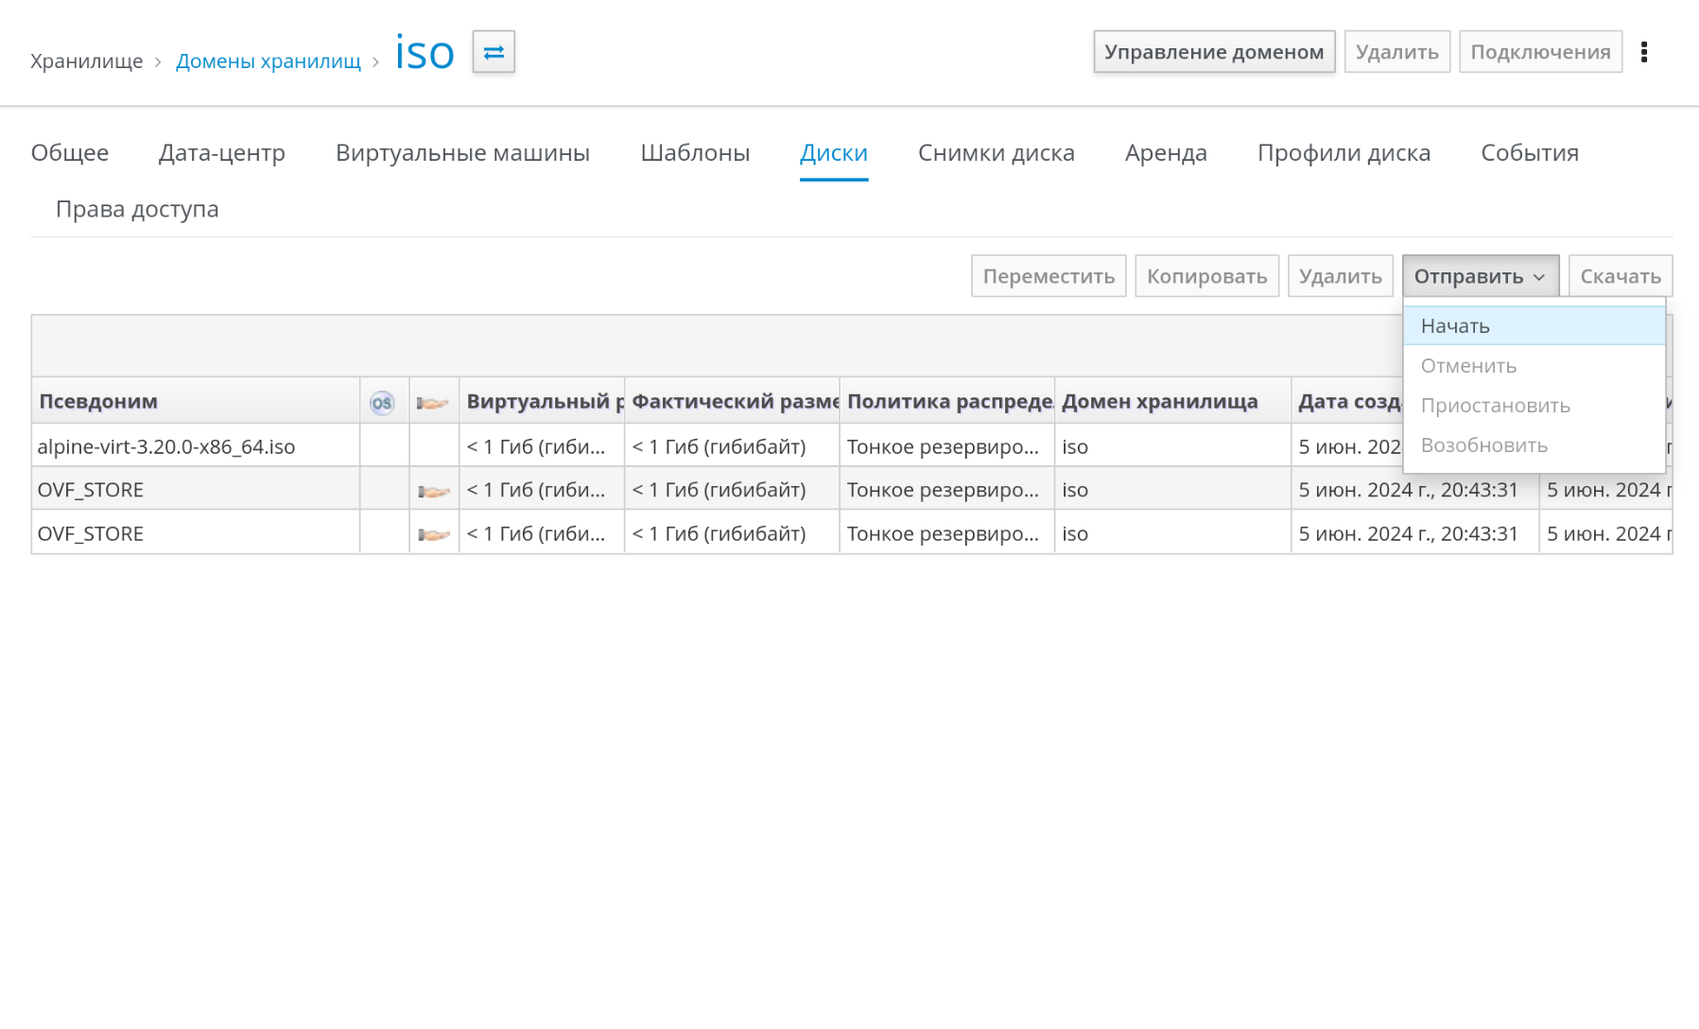Open the kebab more-actions menu
This screenshot has height=1029, width=1699.
point(1644,52)
